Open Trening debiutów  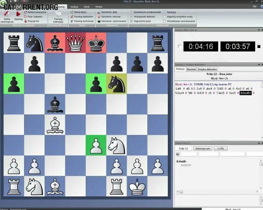tap(82, 16)
